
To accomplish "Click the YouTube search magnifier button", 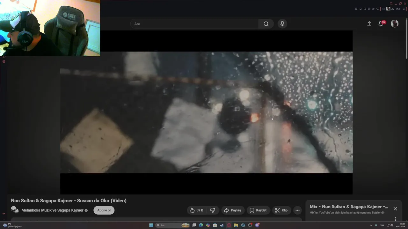I will click(x=266, y=24).
